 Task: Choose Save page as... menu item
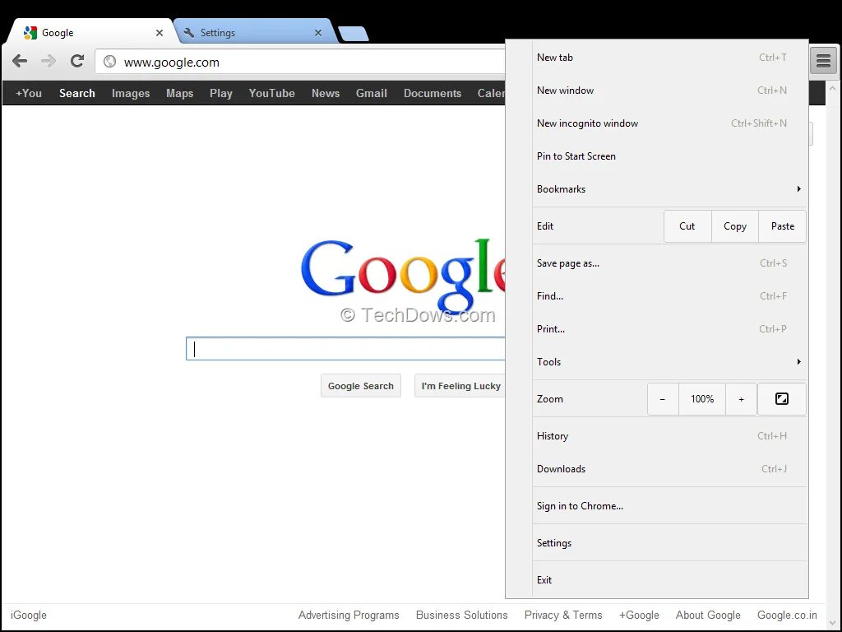[x=669, y=263]
